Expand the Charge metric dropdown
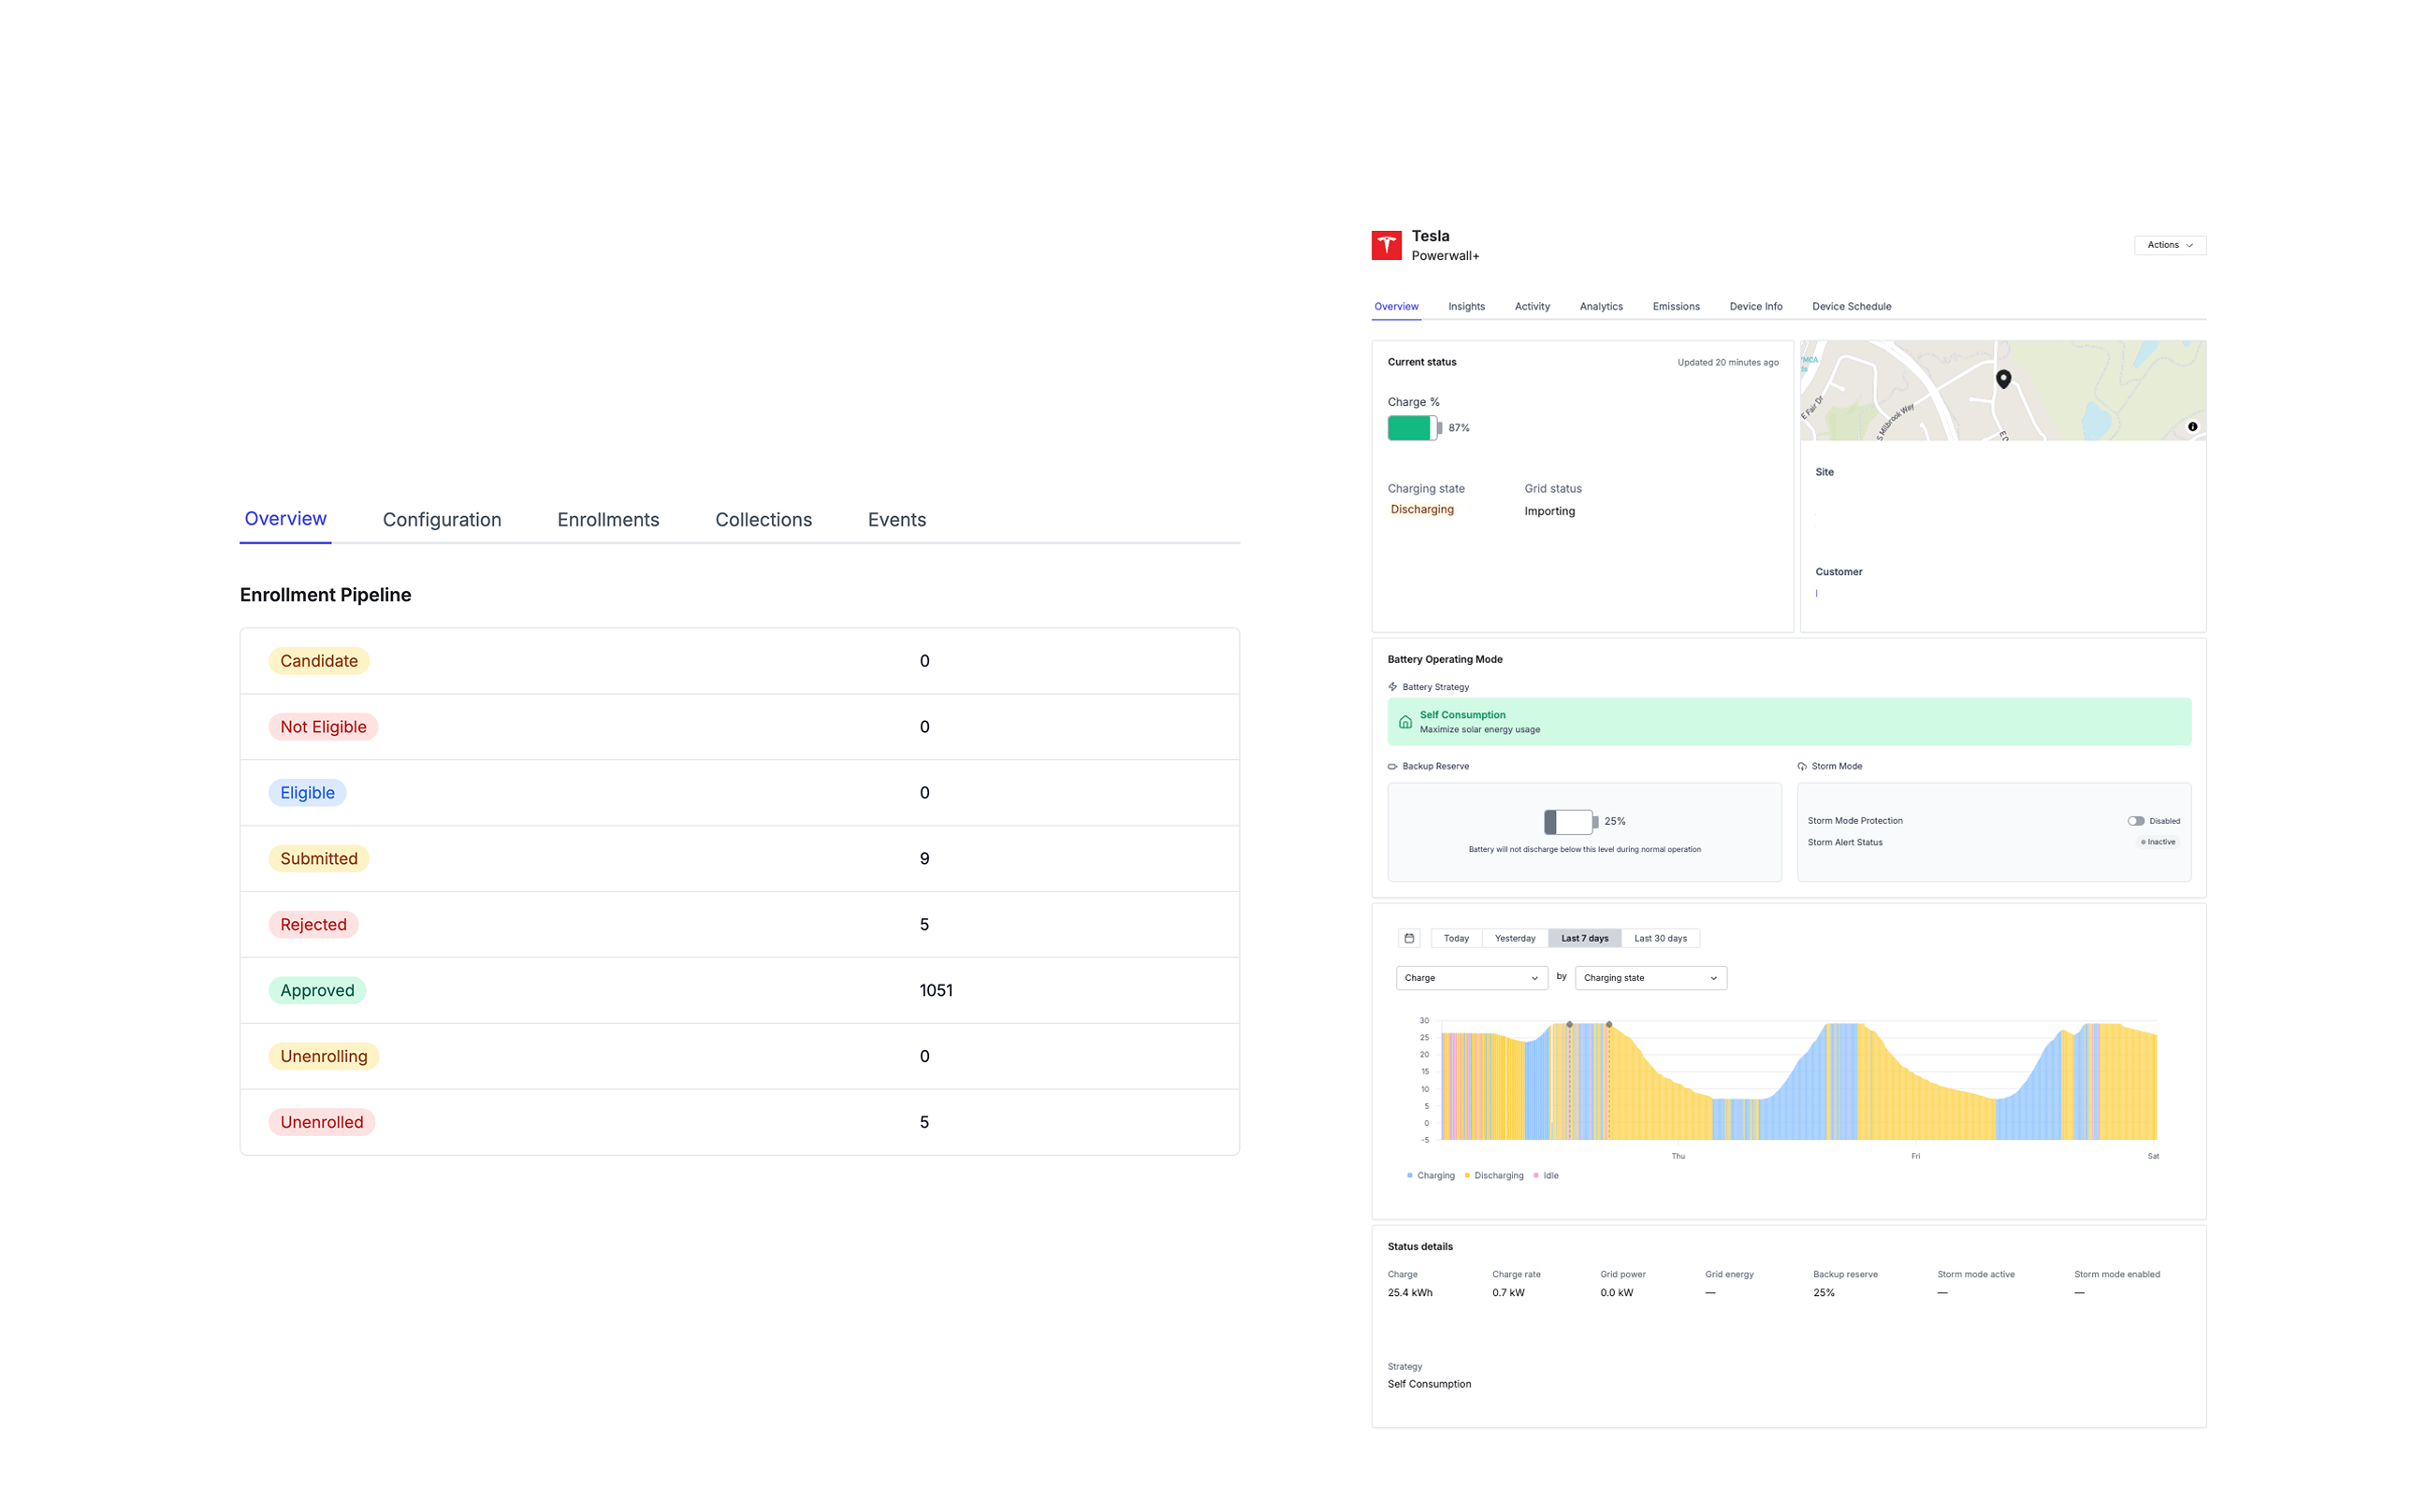 click(x=1471, y=978)
